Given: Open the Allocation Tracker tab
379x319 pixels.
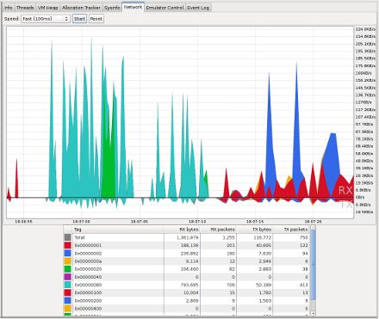Looking at the screenshot, I should coord(81,8).
